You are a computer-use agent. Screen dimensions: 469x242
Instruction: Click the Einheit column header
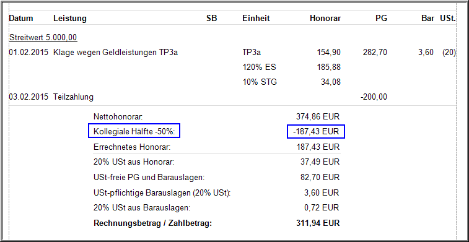coord(256,19)
